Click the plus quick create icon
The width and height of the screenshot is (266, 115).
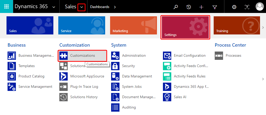coord(201,7)
